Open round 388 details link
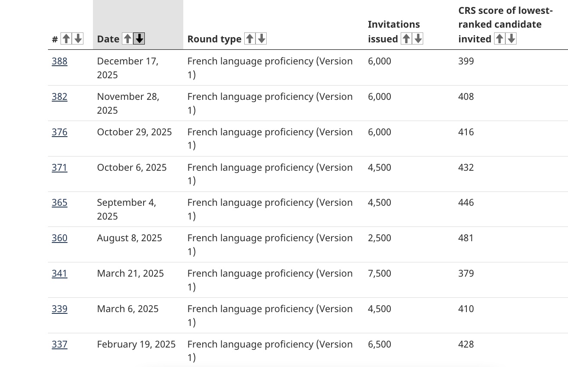Screen dimensions: 568x367 pyautogui.click(x=60, y=61)
